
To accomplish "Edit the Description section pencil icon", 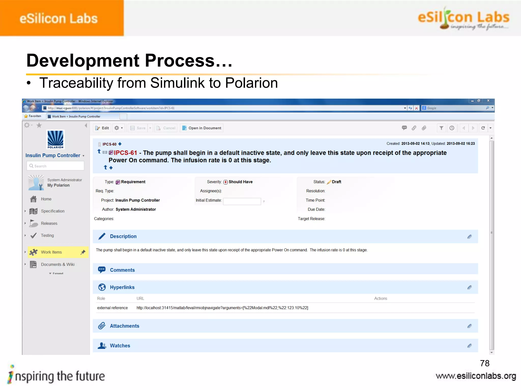I will (x=470, y=237).
